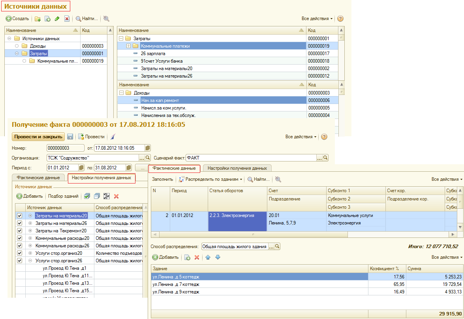Click the new folder icon beside Создать
The image size is (464, 319).
pyautogui.click(x=38, y=19)
